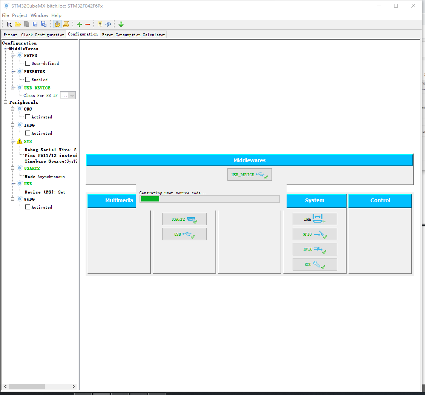Viewport: 425px width, 395px height.
Task: Switch to the Clock Configuration tab
Action: (43, 34)
